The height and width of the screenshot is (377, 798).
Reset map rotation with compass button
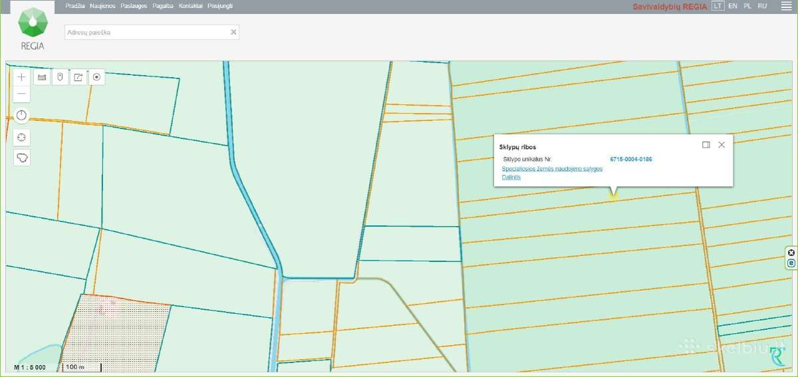pyautogui.click(x=22, y=116)
